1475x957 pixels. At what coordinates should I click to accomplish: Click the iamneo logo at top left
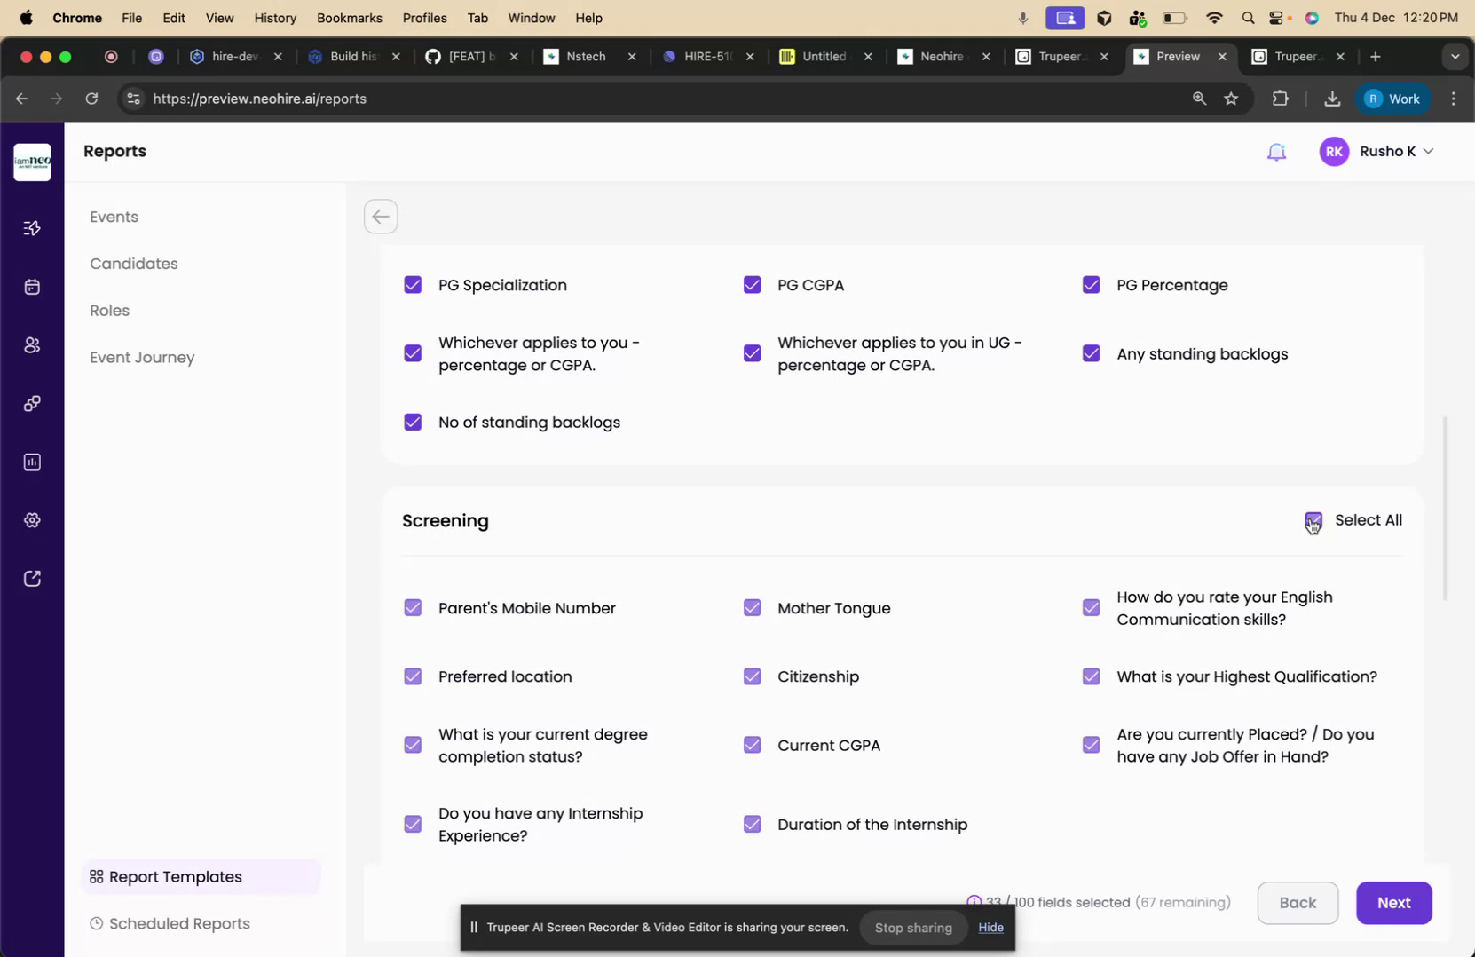pyautogui.click(x=33, y=162)
